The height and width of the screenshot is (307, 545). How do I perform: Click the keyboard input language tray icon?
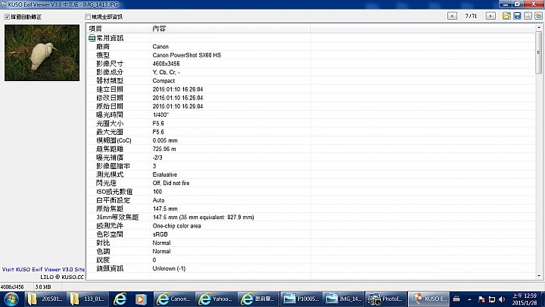[x=456, y=299]
